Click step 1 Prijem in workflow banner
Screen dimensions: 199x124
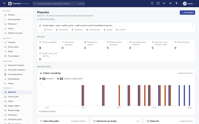point(48,30)
